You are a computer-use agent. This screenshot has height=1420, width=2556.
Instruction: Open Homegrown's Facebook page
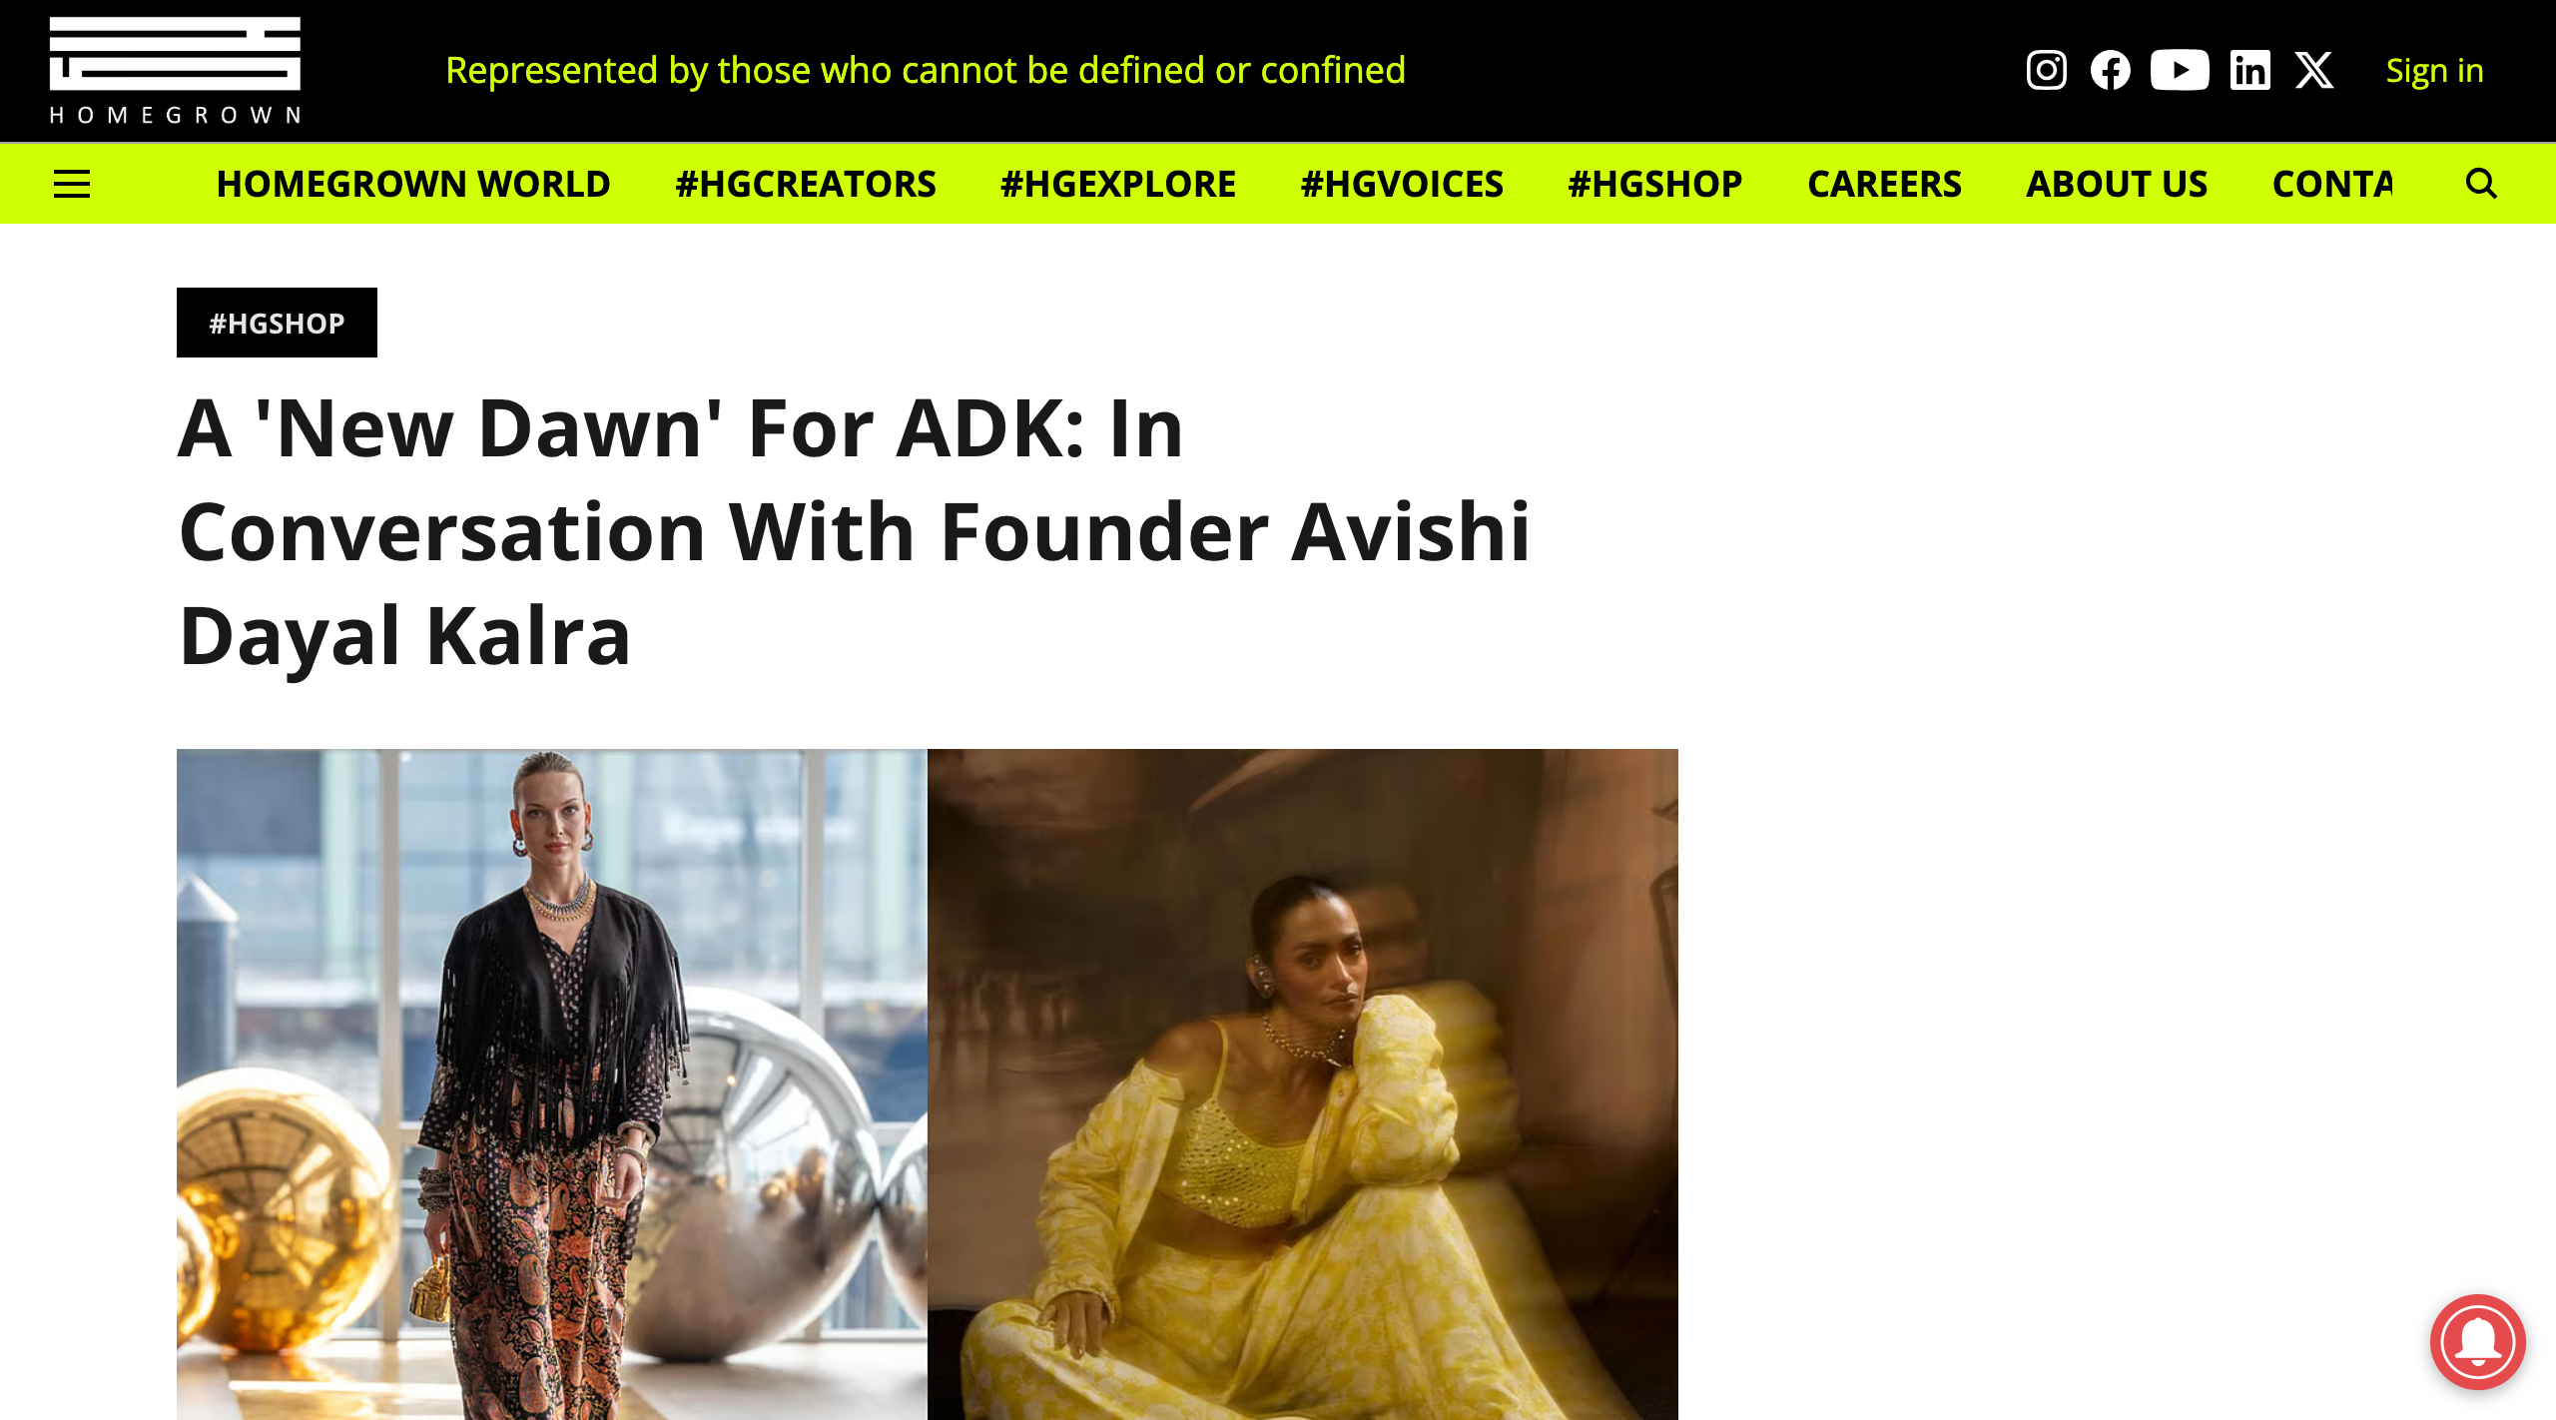[x=2110, y=70]
